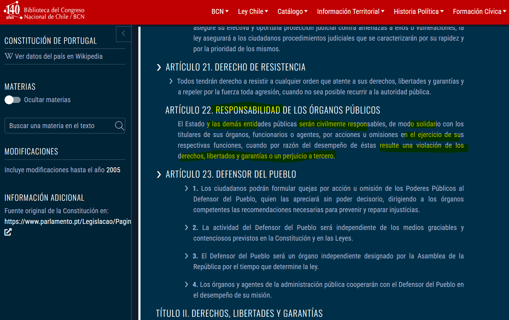509x320 pixels.
Task: Click the Artículo 21 Derecho de Resistencia heading
Action: tap(235, 67)
